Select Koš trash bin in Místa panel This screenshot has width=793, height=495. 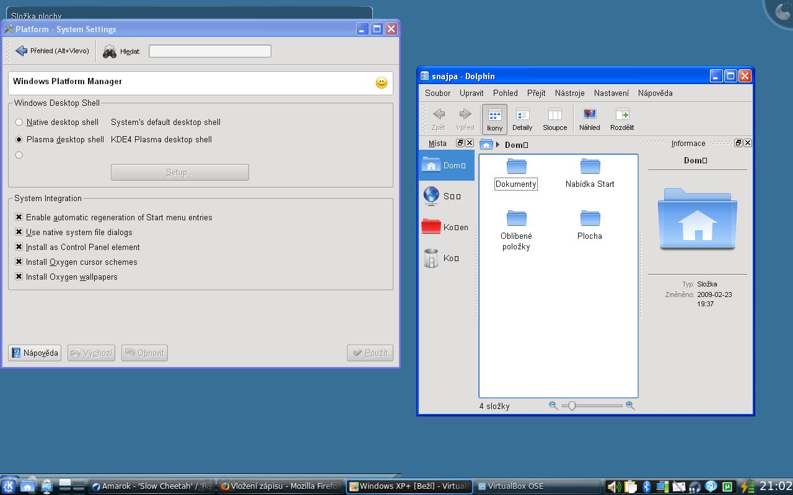[446, 258]
